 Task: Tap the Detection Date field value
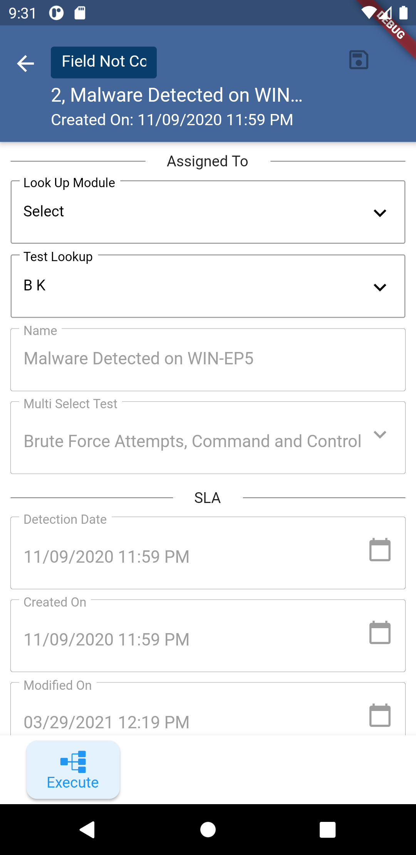tap(107, 557)
